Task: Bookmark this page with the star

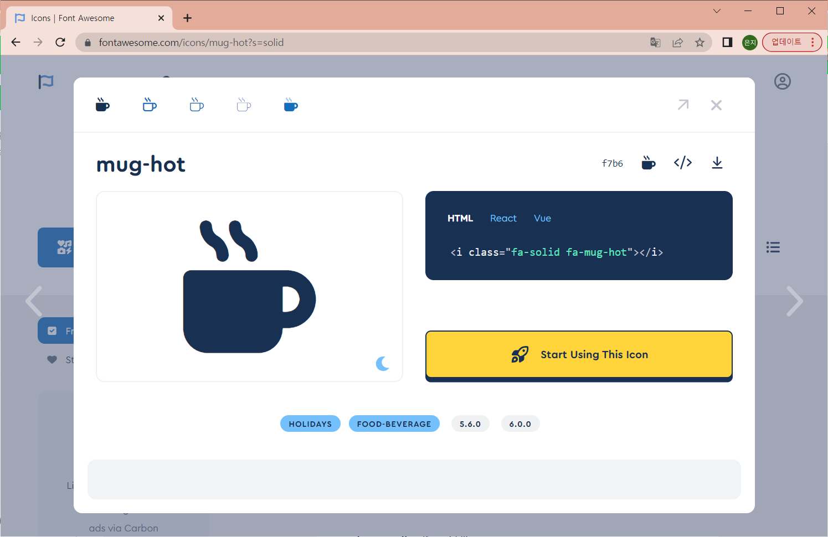Action: (700, 43)
